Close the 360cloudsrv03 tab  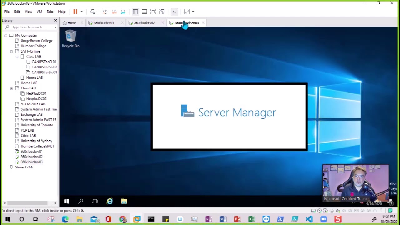(x=203, y=23)
